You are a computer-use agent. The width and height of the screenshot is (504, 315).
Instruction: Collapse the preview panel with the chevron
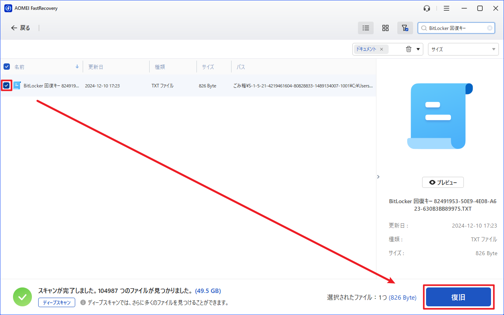(x=378, y=177)
